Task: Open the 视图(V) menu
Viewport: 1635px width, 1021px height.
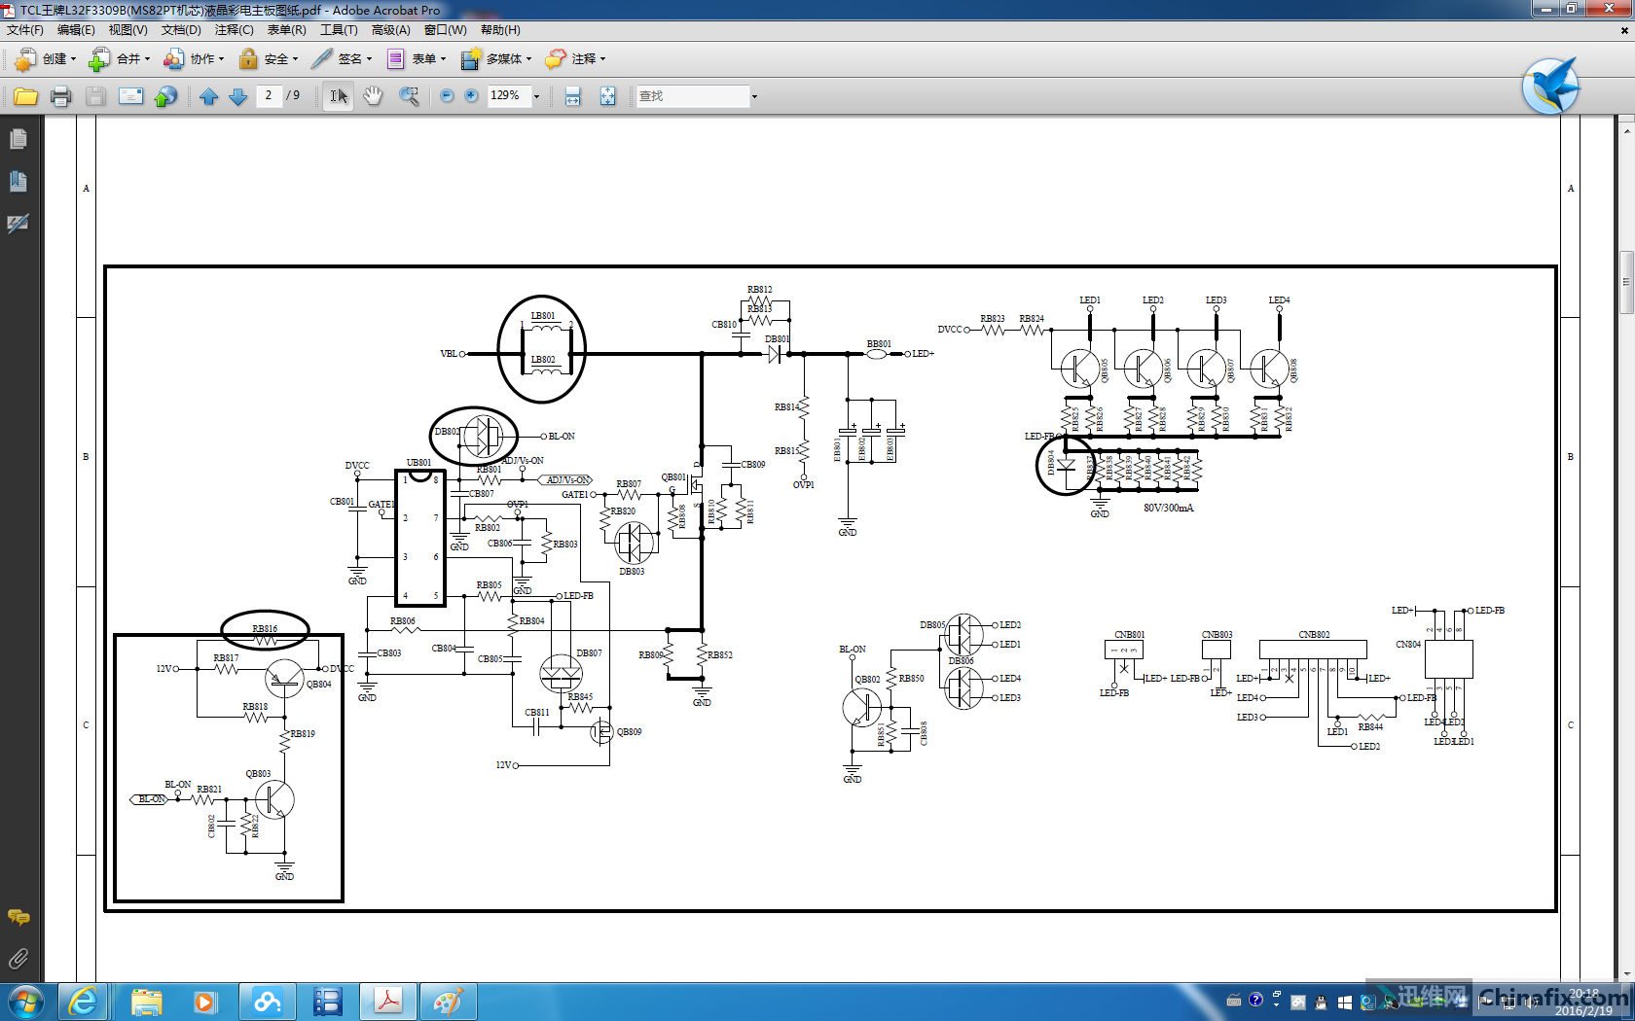Action: (127, 30)
